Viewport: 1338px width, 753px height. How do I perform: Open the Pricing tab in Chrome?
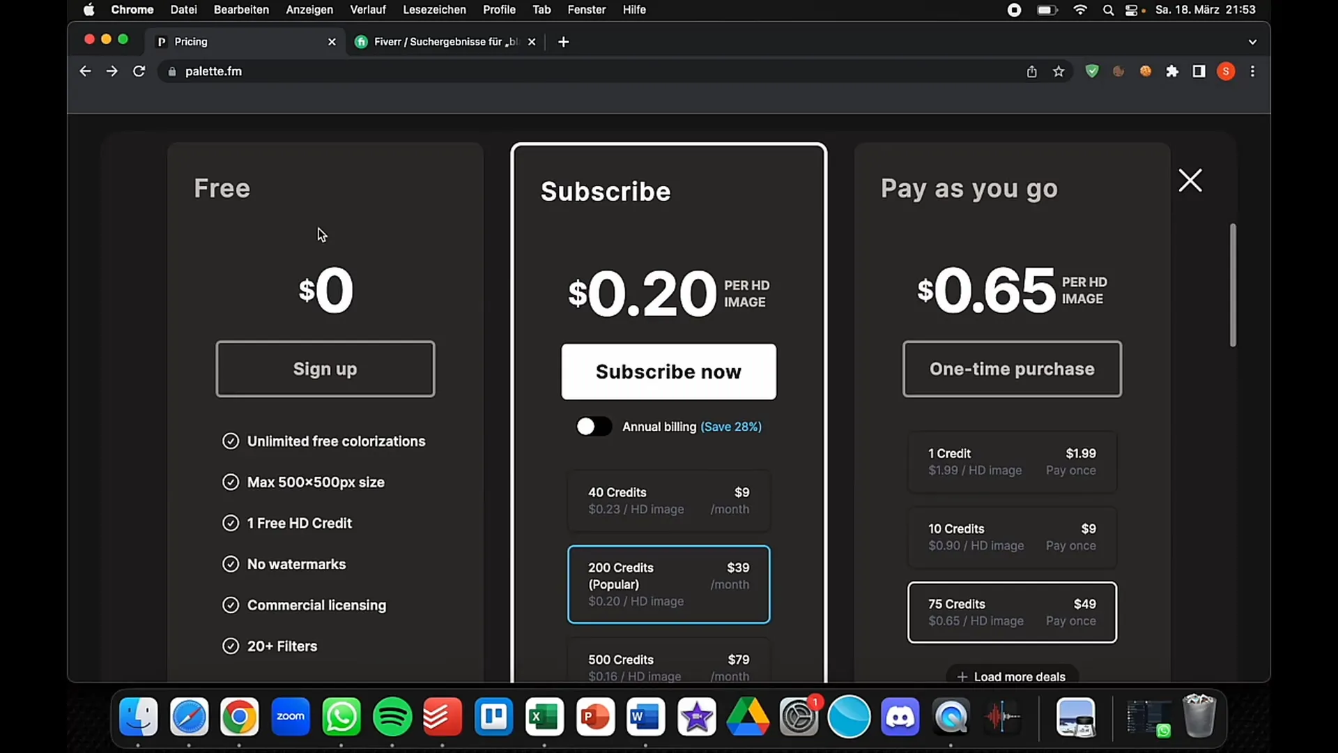pos(247,41)
